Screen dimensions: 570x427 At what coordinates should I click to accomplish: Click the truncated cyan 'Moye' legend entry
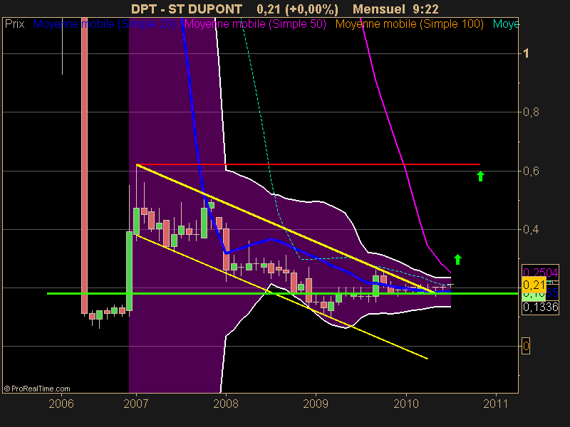506,24
